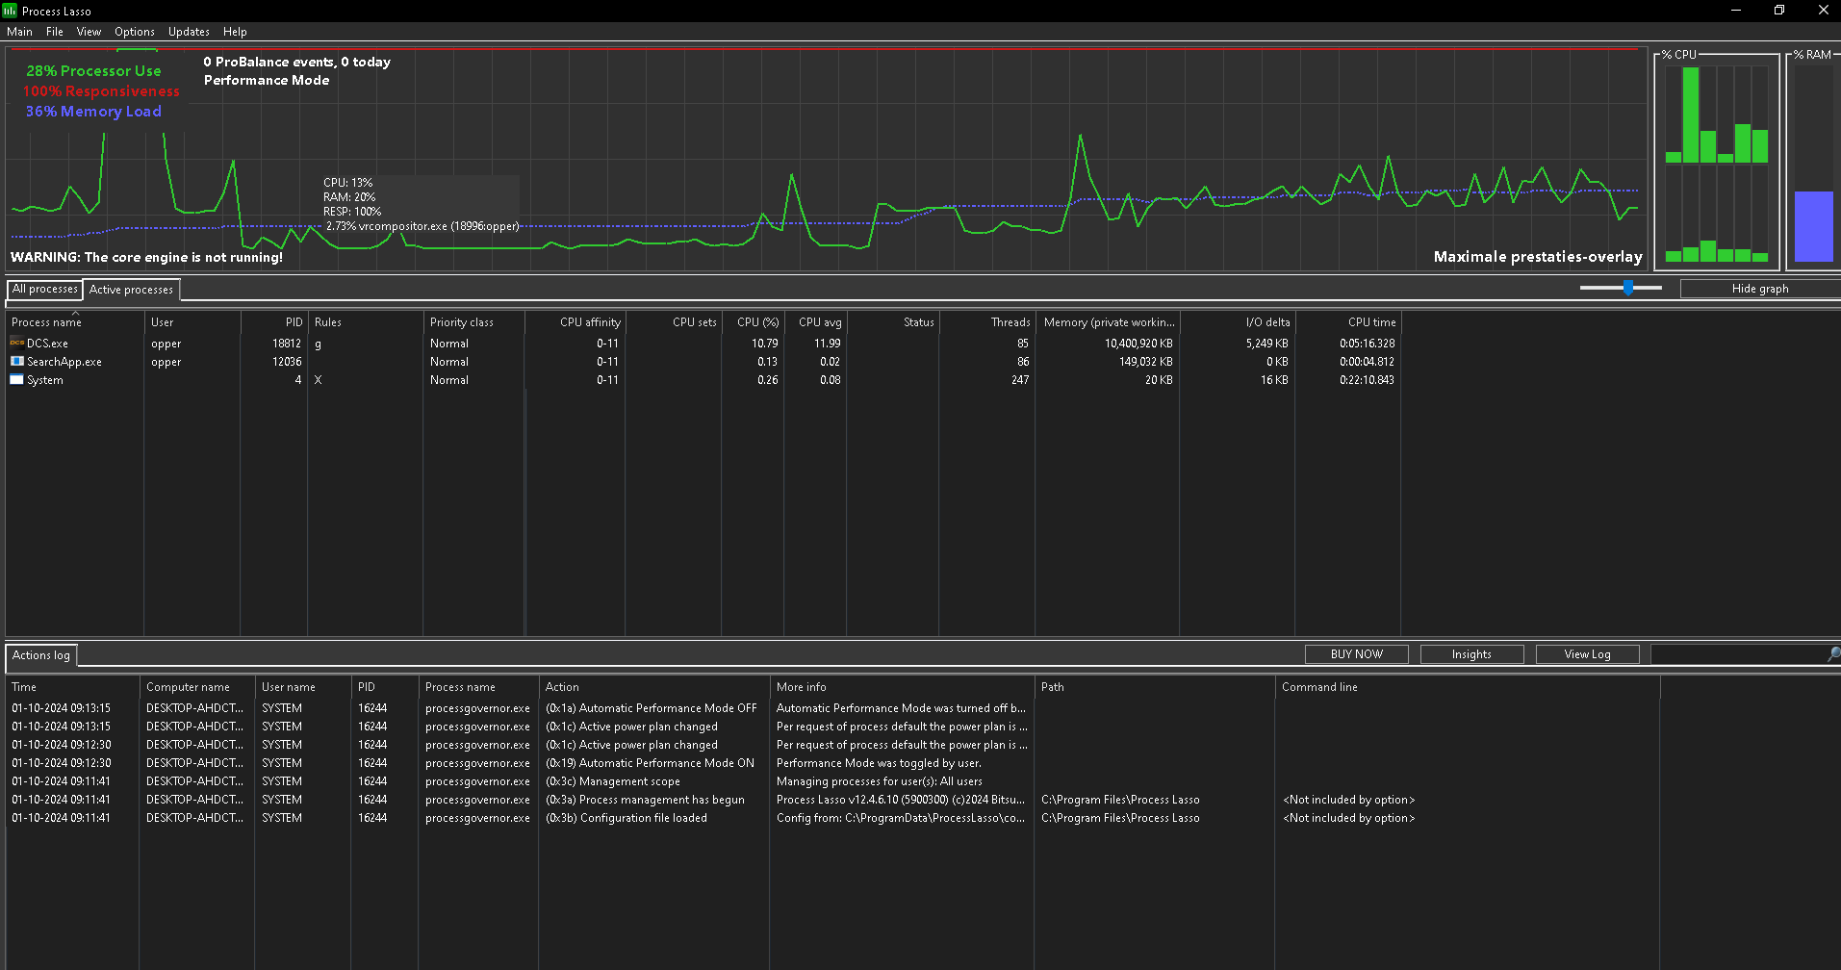Open the Insights button
Viewport: 1841px width, 970px height.
(1471, 654)
